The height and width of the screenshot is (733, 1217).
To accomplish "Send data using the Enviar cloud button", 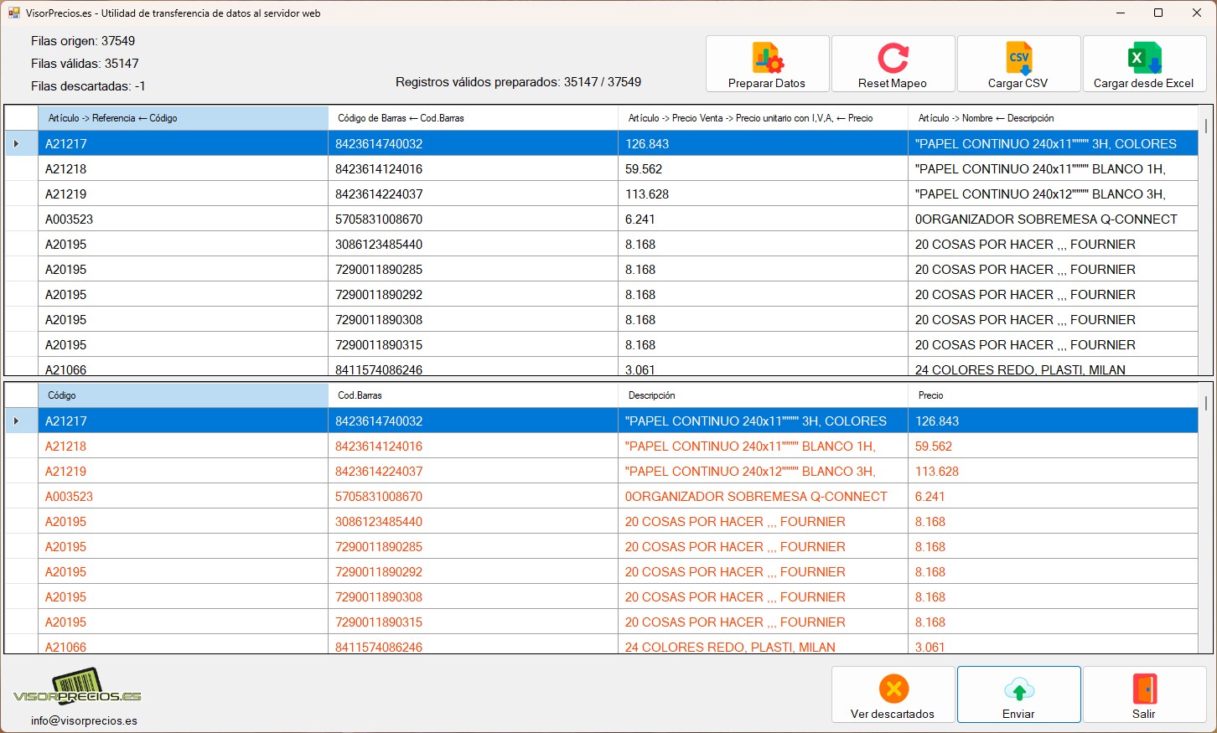I will [1018, 694].
